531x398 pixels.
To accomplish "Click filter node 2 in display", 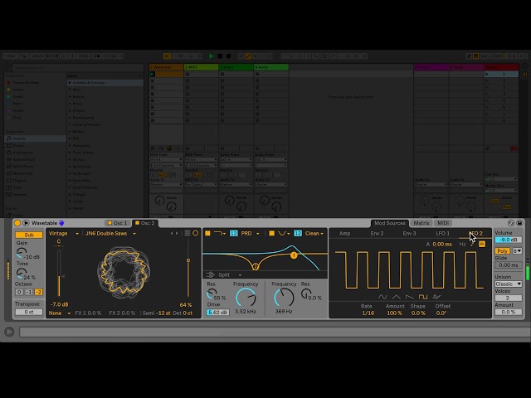I will 256,267.
